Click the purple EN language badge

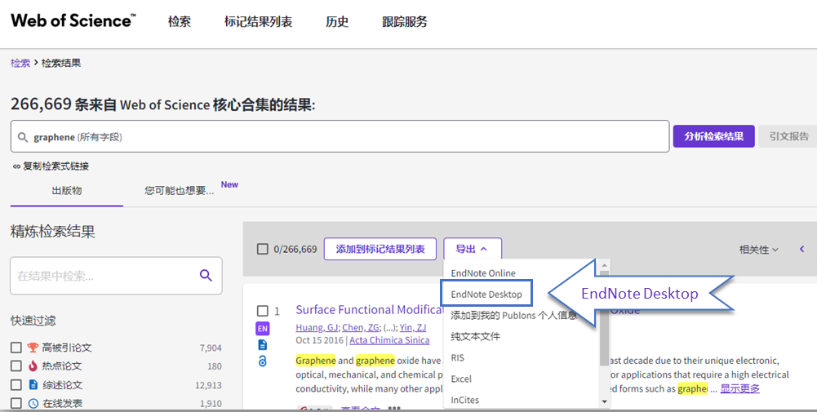(x=263, y=329)
